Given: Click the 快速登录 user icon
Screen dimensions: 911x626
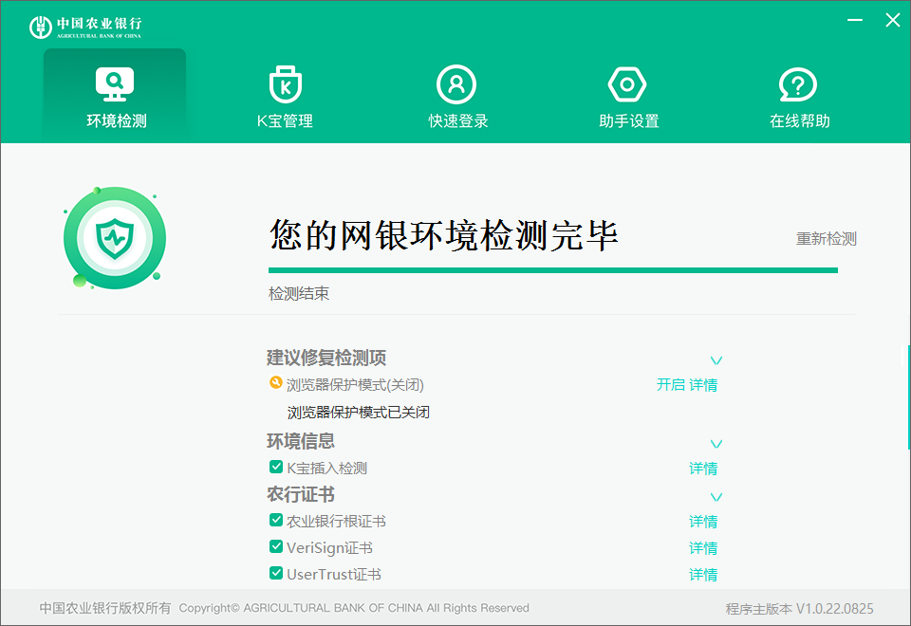Looking at the screenshot, I should click(x=456, y=84).
